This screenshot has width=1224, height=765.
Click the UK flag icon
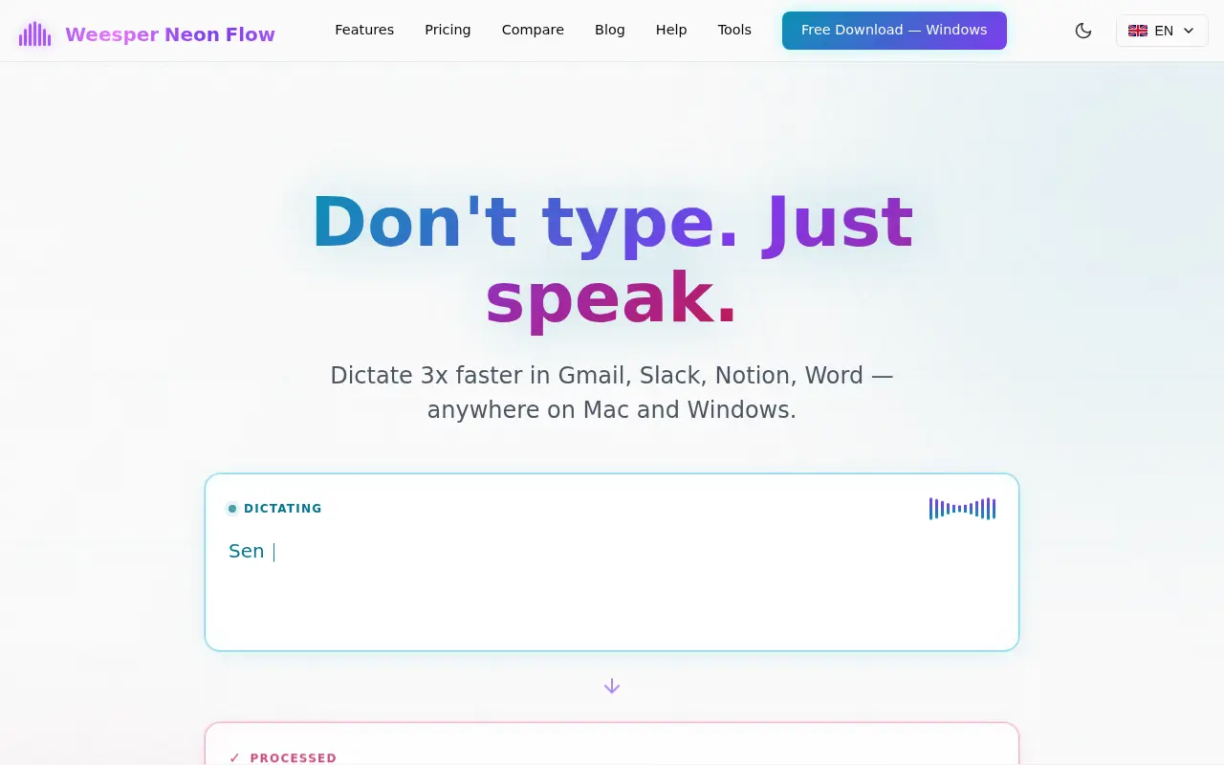coord(1138,31)
